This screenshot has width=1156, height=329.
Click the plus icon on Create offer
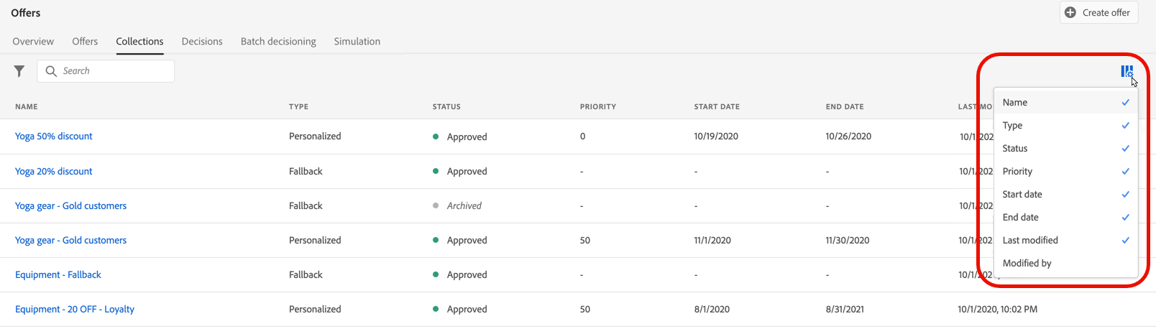click(x=1070, y=12)
